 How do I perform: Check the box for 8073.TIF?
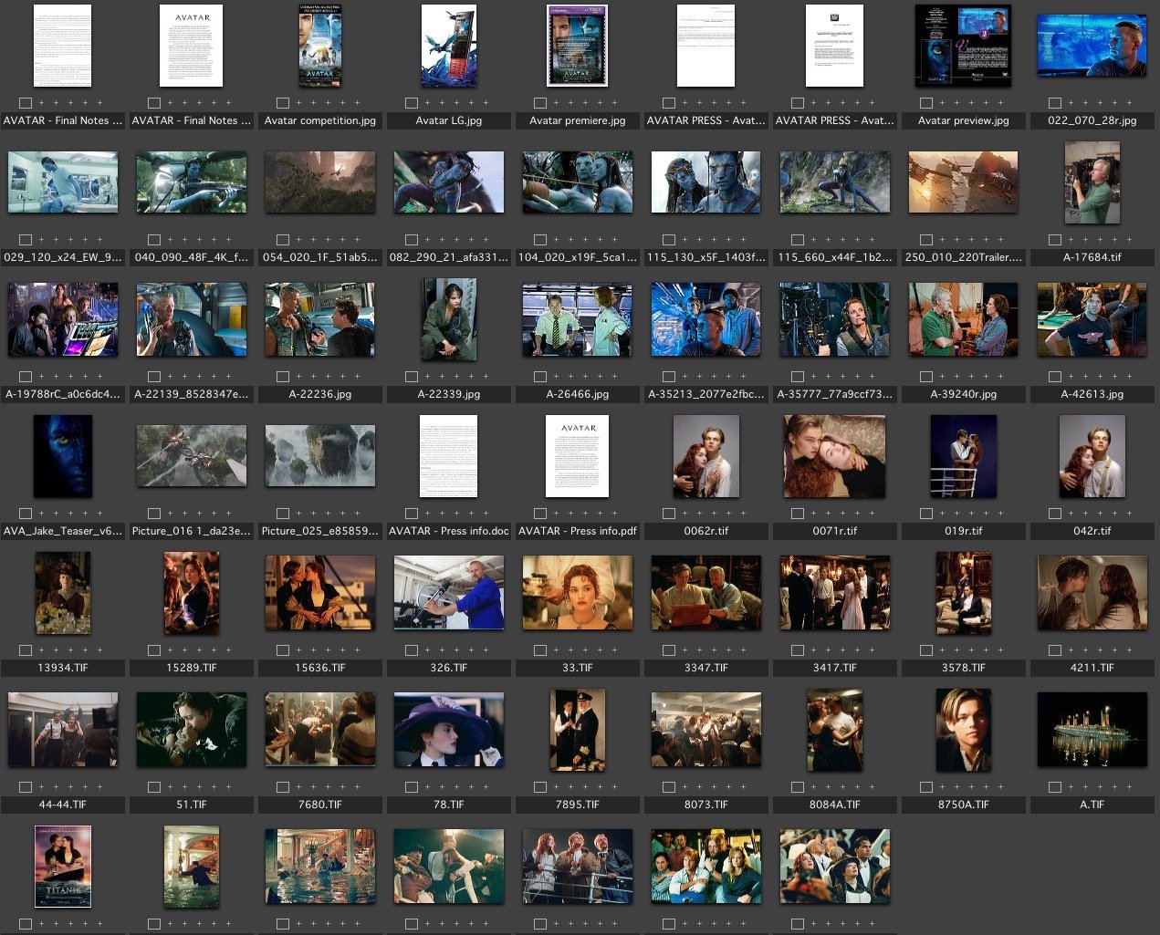coord(669,787)
